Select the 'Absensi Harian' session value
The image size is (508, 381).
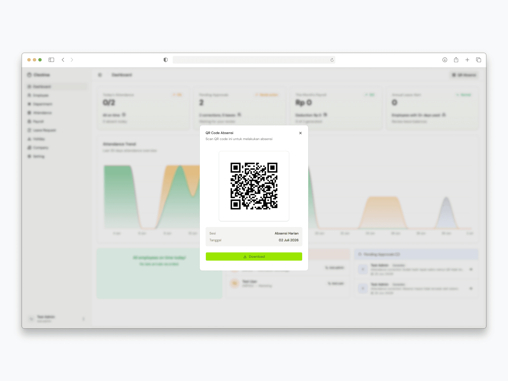click(287, 233)
